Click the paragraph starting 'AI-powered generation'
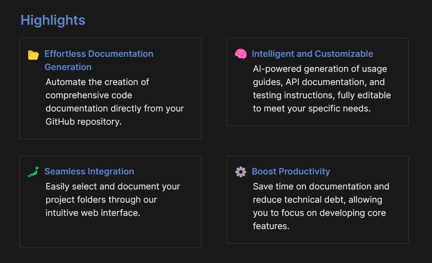432x263 pixels. pyautogui.click(x=322, y=89)
